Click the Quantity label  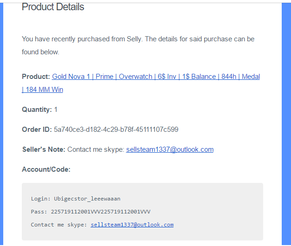click(37, 110)
